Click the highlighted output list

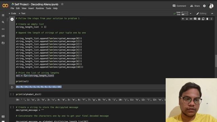(39, 87)
